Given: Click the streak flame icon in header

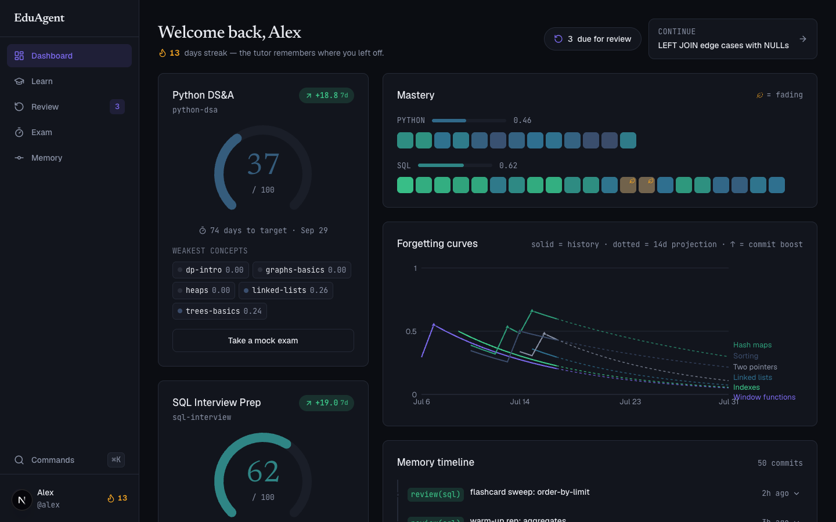Looking at the screenshot, I should [x=163, y=53].
